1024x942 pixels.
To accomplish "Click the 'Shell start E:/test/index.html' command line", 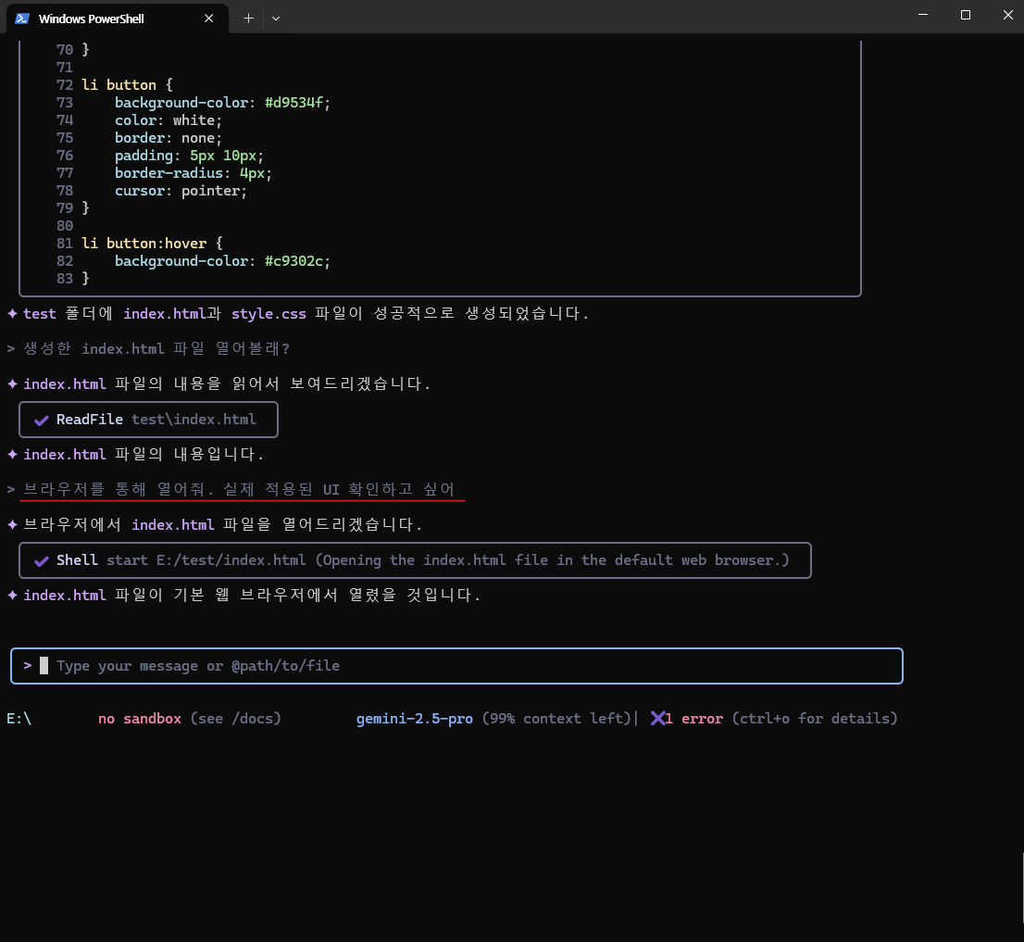I will (x=415, y=559).
